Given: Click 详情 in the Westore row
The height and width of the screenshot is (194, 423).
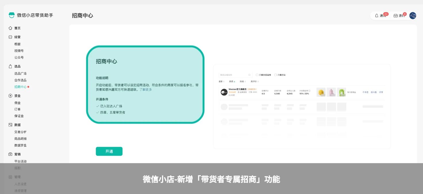Looking at the screenshot, I should coord(381,92).
